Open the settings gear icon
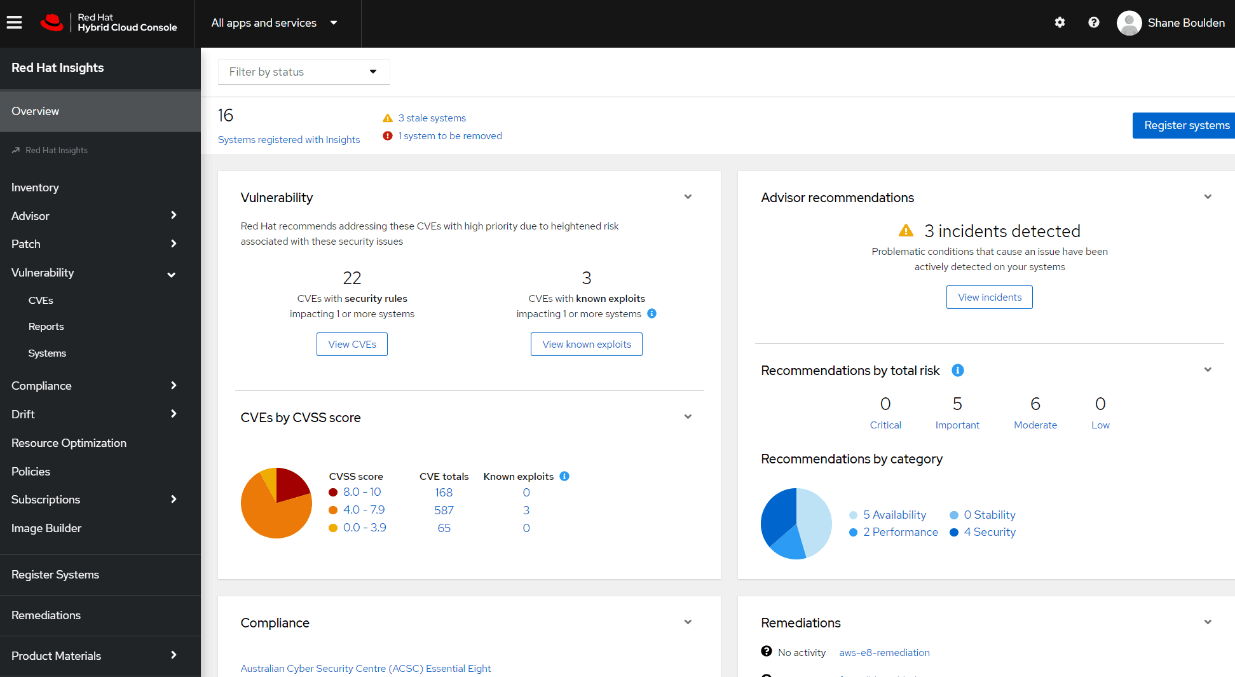 tap(1060, 22)
